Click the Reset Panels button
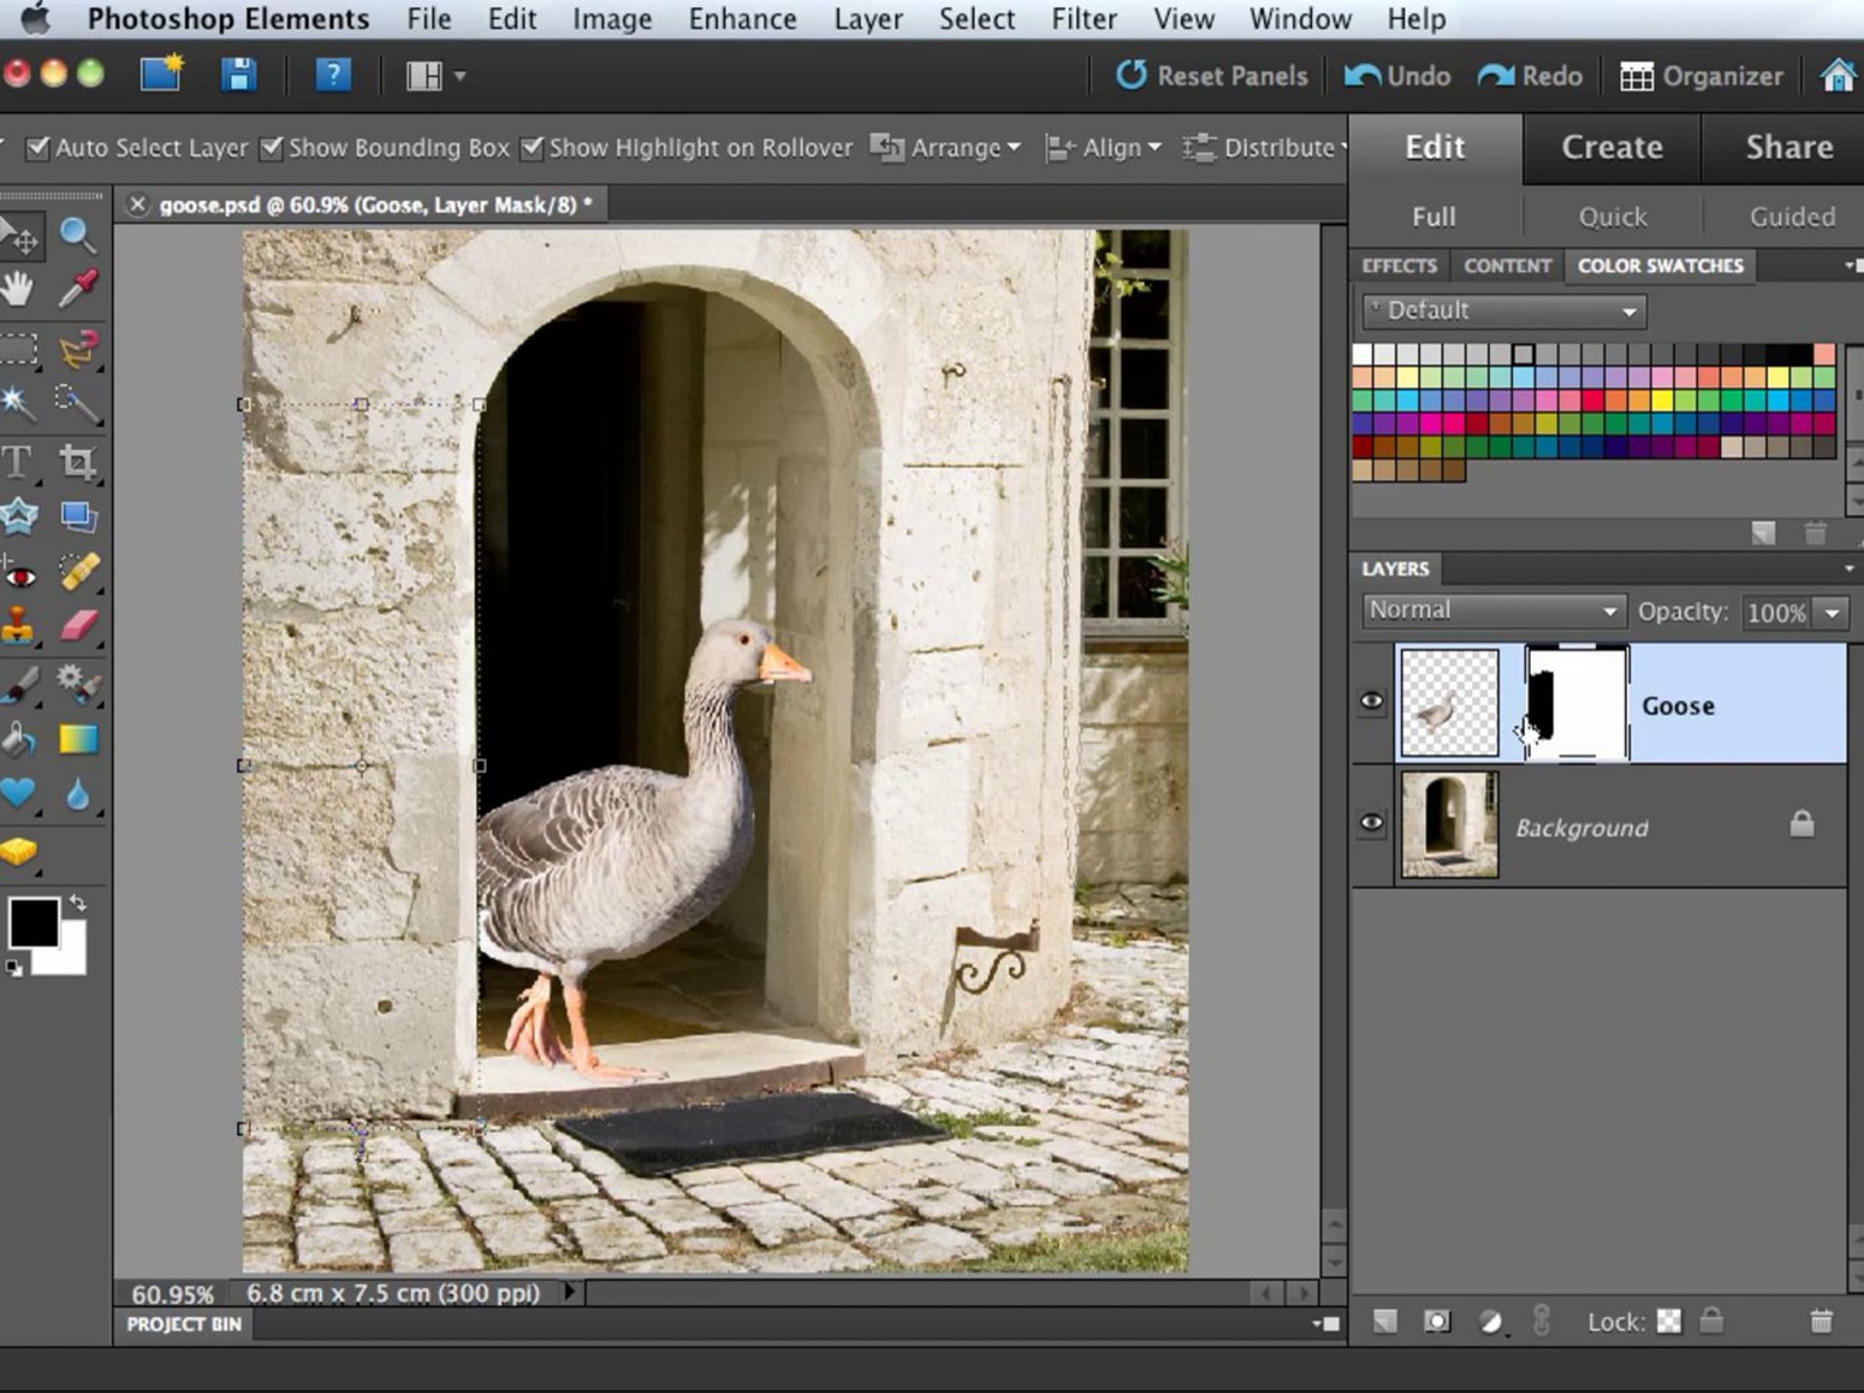Screen dimensions: 1864x1393 tap(1212, 76)
